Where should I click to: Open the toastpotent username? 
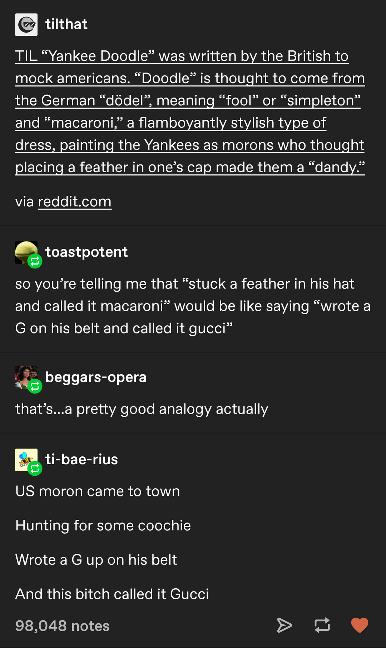[86, 252]
